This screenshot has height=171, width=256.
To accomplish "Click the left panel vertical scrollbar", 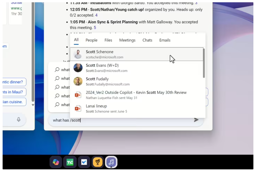I will click(33, 52).
